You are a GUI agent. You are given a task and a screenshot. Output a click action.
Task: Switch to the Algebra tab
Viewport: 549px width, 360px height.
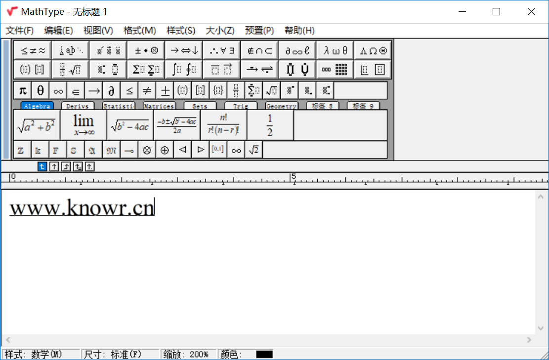[37, 106]
